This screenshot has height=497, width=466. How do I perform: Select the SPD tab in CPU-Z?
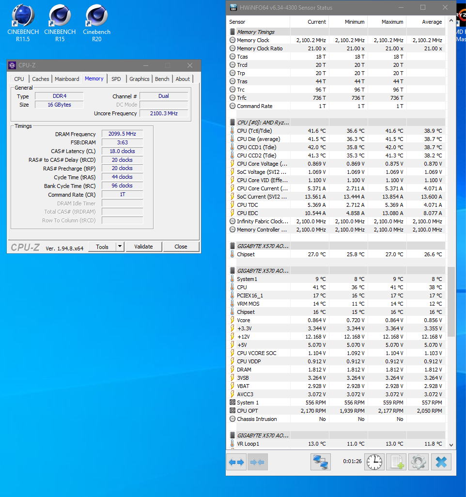click(x=116, y=79)
